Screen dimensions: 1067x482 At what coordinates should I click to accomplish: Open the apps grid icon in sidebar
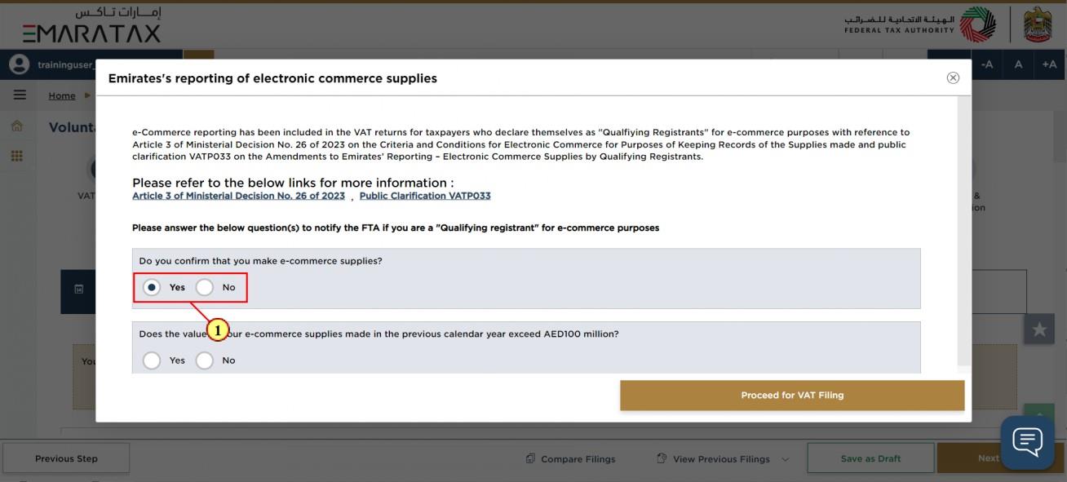[x=16, y=156]
